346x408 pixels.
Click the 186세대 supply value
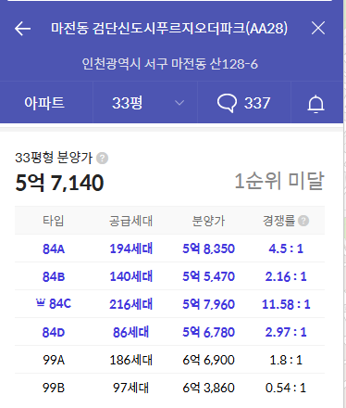coord(131,360)
